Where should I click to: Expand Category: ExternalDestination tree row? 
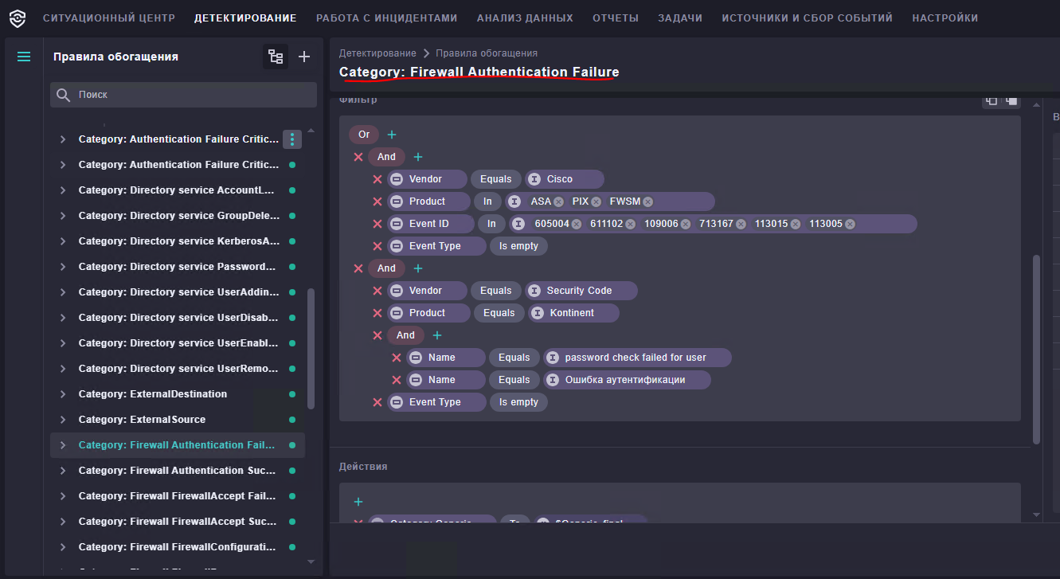pyautogui.click(x=63, y=394)
